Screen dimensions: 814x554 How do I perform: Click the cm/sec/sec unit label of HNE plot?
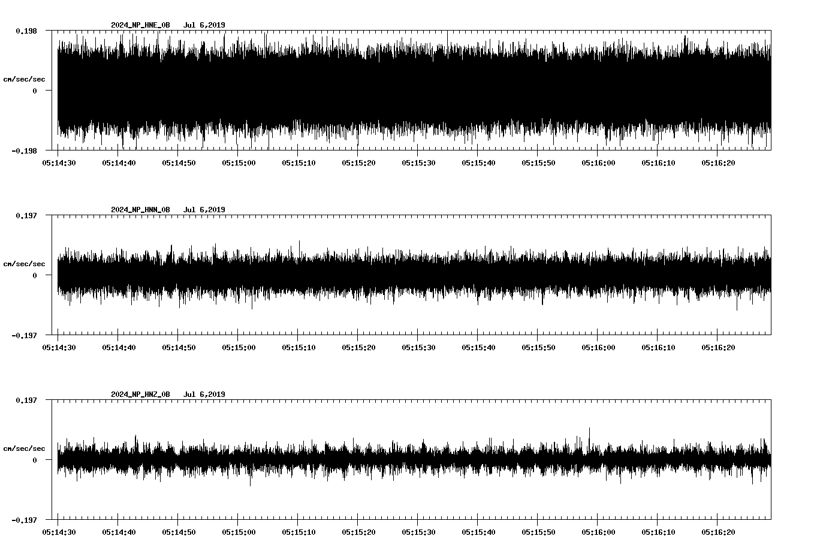[24, 79]
